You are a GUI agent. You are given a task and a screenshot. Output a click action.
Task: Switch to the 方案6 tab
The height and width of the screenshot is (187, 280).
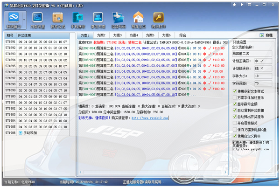(166, 35)
